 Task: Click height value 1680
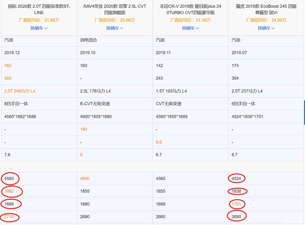85,204
